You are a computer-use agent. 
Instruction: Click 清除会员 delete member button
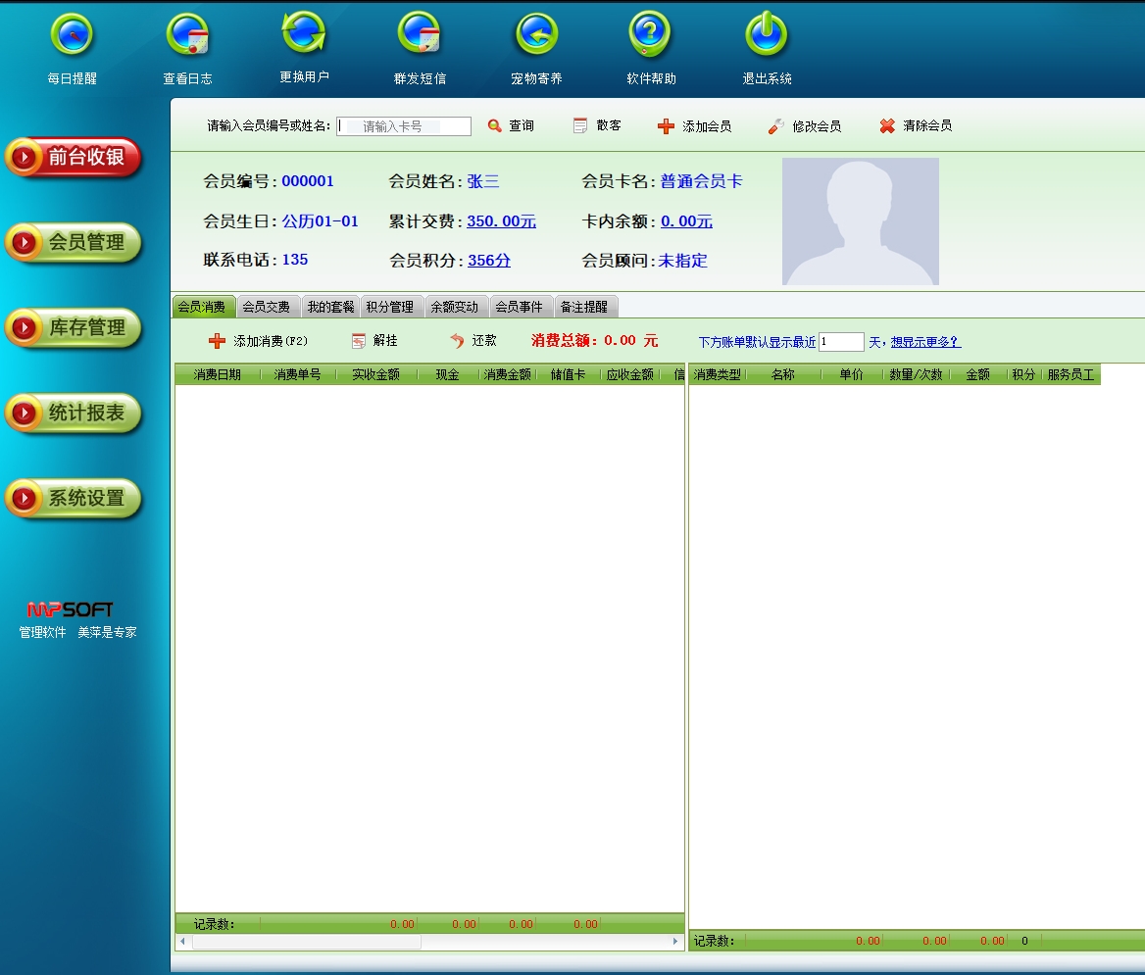(916, 126)
